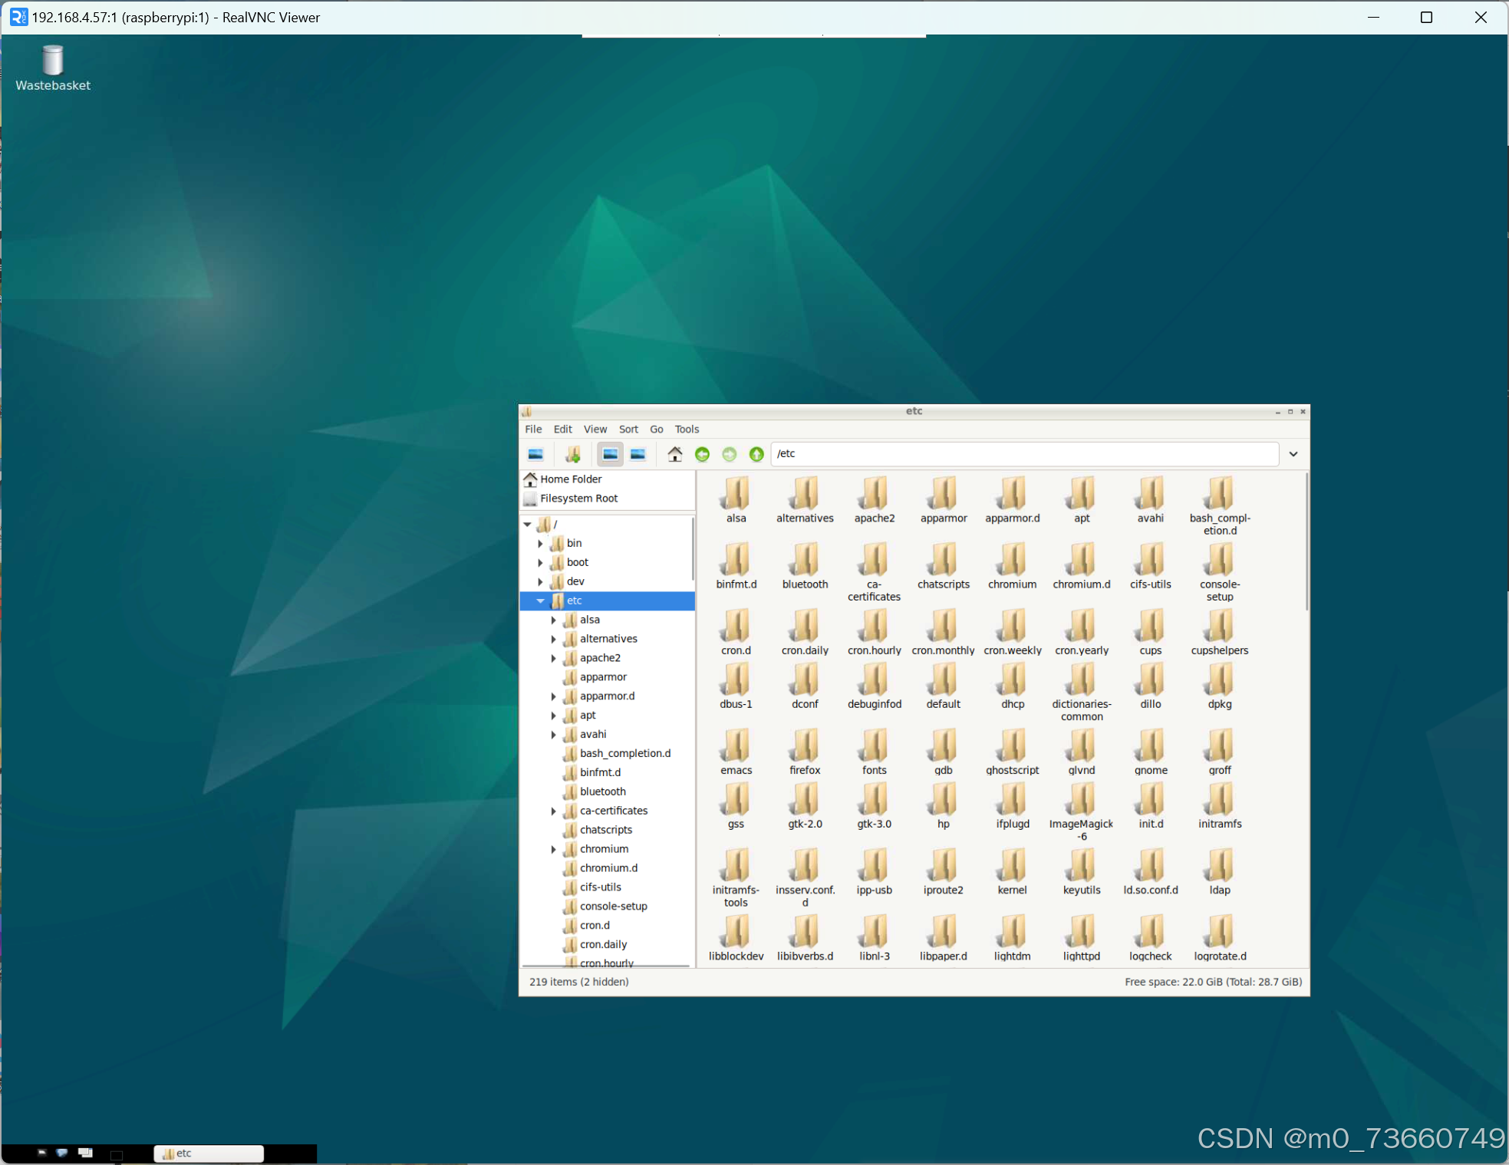1509x1165 pixels.
Task: Click the new folder toolbar icon
Action: click(572, 454)
